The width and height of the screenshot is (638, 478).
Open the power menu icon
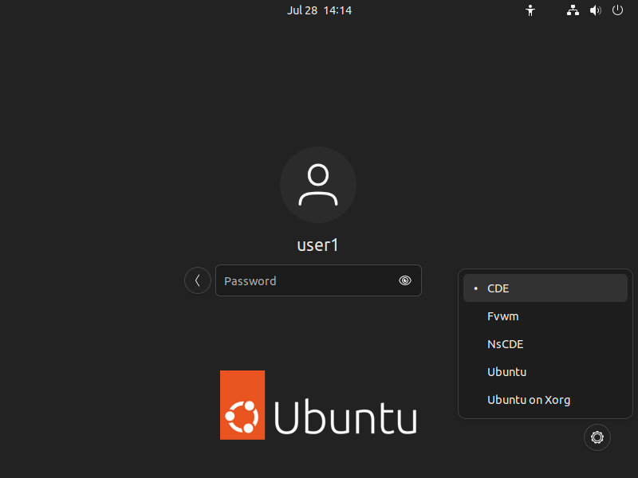(617, 10)
